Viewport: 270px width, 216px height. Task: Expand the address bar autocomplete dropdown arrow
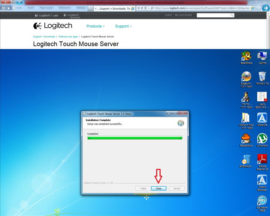(149, 8)
